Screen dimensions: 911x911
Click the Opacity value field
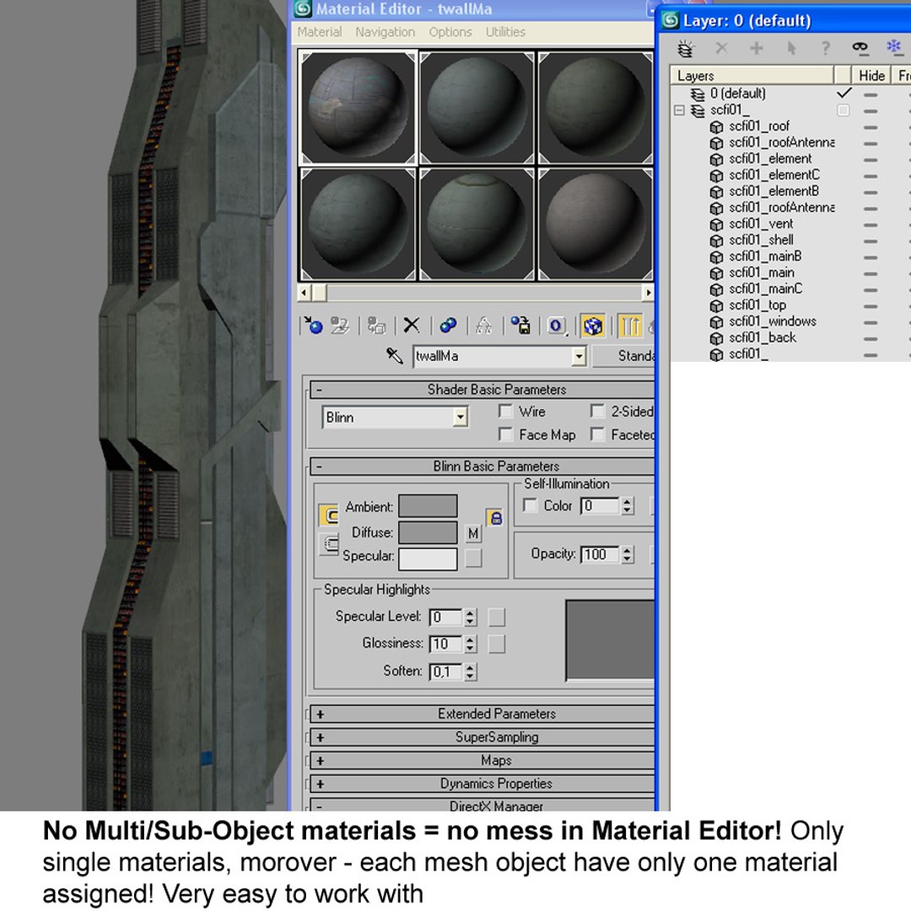(x=601, y=554)
